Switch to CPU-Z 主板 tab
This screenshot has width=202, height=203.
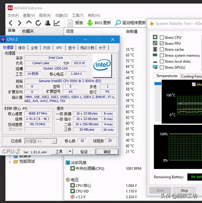[34, 48]
